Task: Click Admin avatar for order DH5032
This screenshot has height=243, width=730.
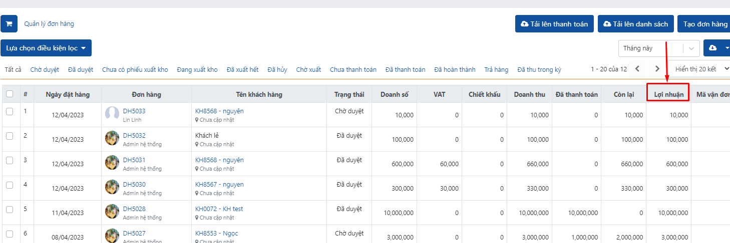Action: pos(112,138)
